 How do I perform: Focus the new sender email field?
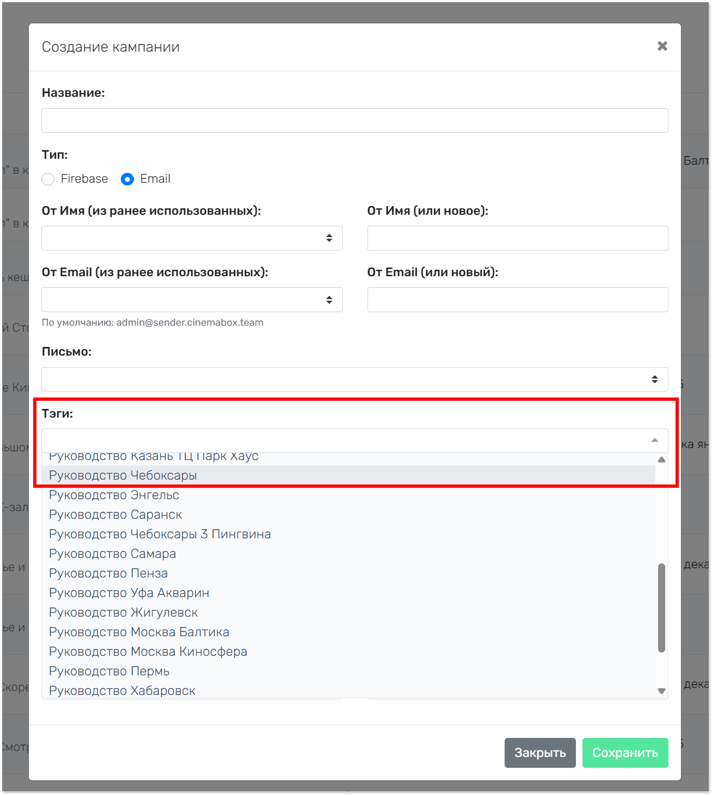pos(517,300)
